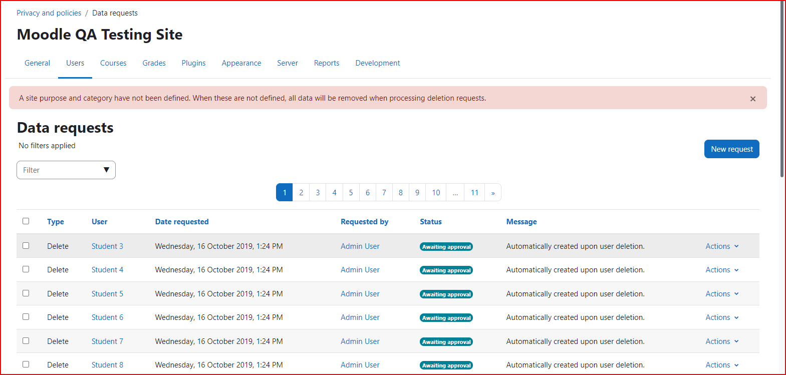This screenshot has height=375, width=786.
Task: Click the page vertical scrollbar thumb
Action: tap(782, 89)
